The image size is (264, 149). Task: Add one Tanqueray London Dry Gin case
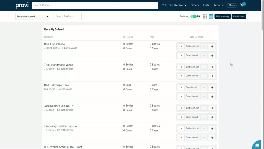pyautogui.click(x=212, y=138)
